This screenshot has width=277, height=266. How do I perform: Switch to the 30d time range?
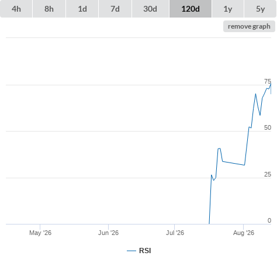[150, 9]
